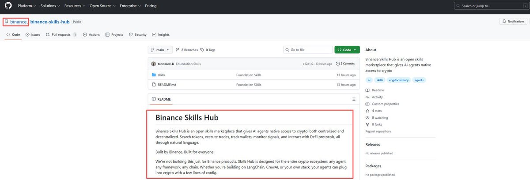The width and height of the screenshot is (530, 180).
Task: Open the Solutions dropdown menu
Action: (x=50, y=6)
